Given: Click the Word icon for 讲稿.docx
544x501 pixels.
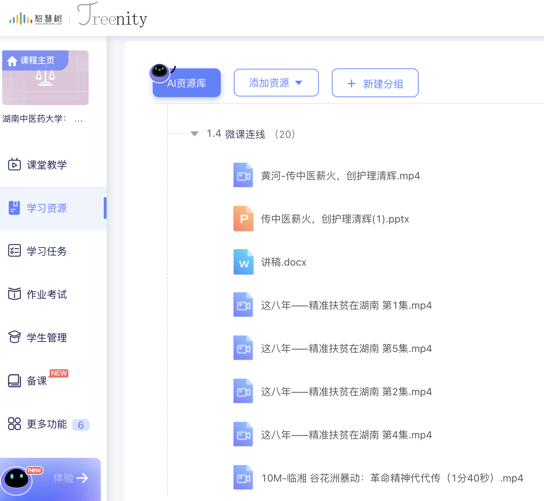Looking at the screenshot, I should (244, 262).
